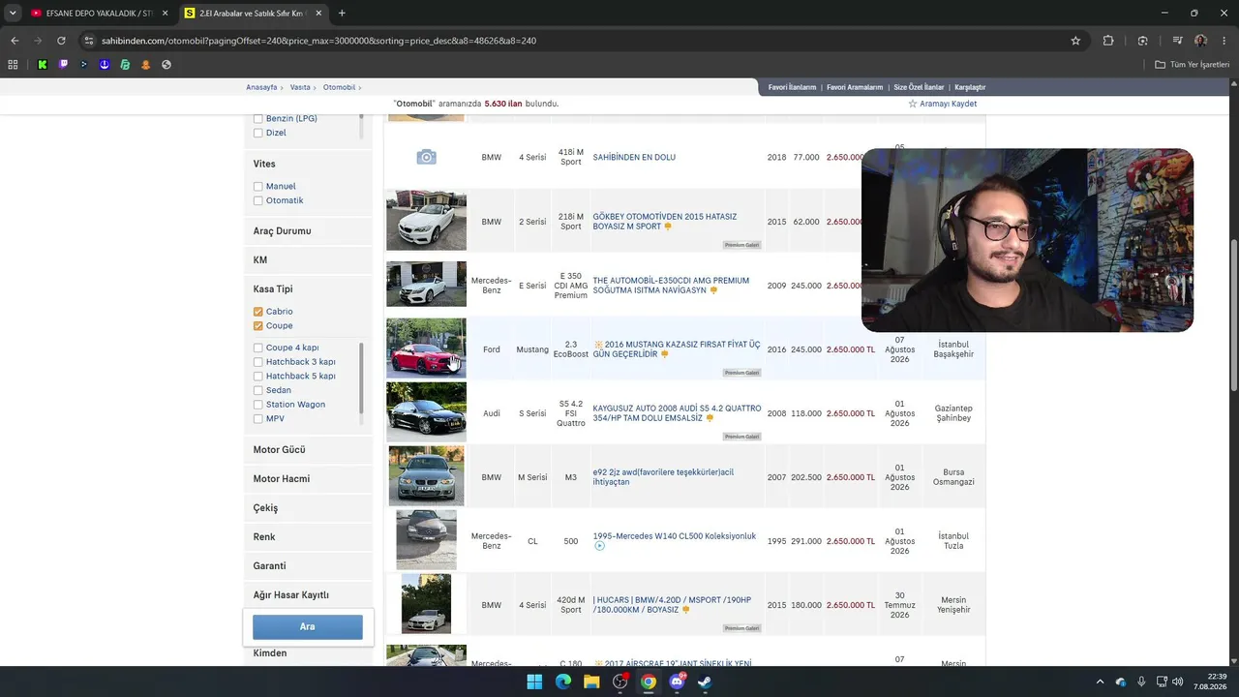Click the page vertical scrollbar

[1233, 315]
